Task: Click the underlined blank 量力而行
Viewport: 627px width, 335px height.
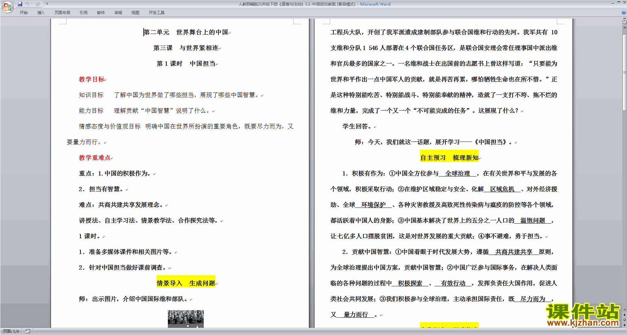Action: pos(356,315)
